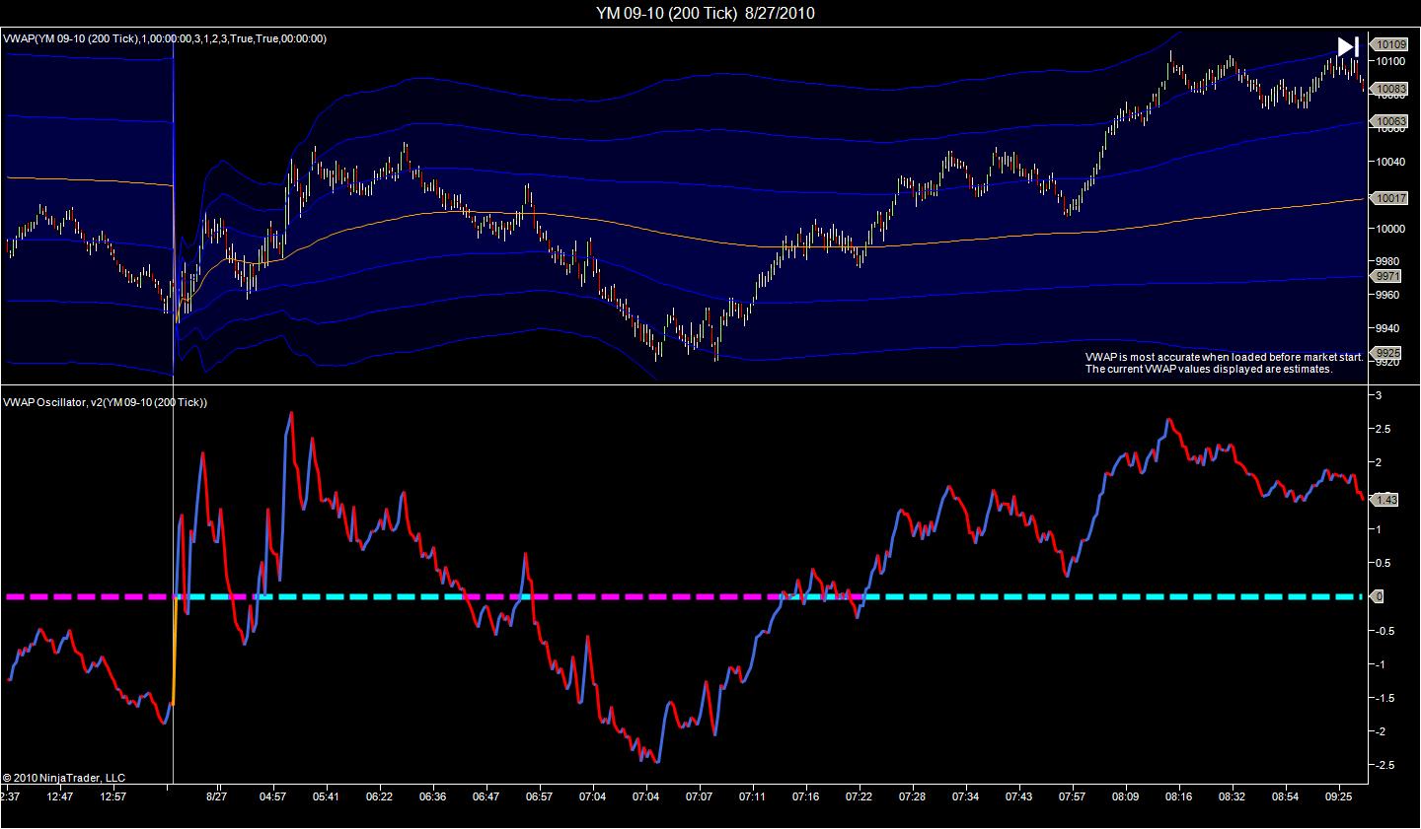This screenshot has height=829, width=1421.
Task: Click the 09:25 time axis label
Action: point(1338,795)
